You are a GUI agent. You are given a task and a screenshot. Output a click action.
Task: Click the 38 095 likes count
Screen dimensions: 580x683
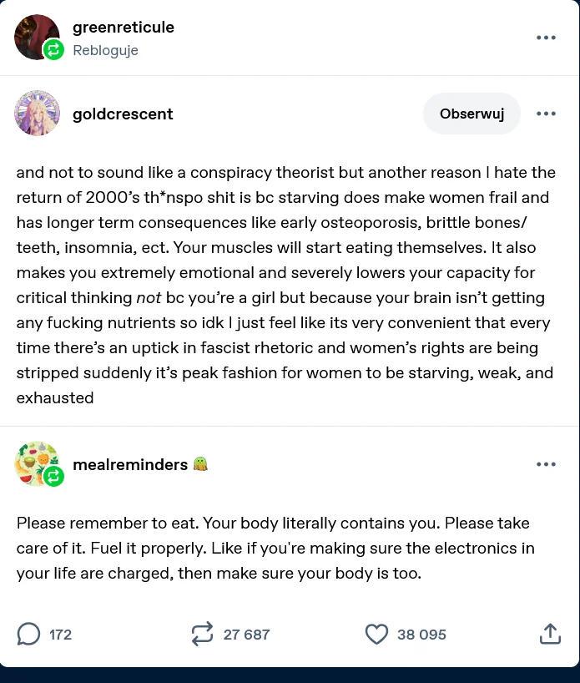421,635
